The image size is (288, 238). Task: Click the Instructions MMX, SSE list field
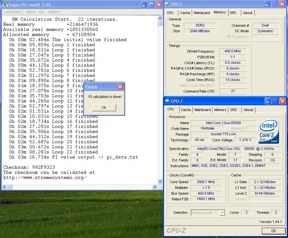coord(236,166)
